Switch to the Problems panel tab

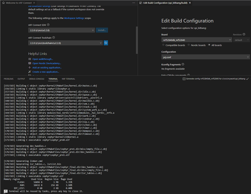8,79
